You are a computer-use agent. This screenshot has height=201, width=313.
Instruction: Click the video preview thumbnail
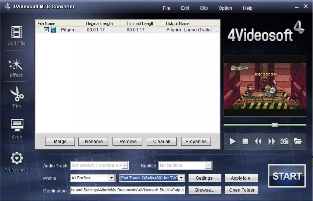pyautogui.click(x=265, y=86)
